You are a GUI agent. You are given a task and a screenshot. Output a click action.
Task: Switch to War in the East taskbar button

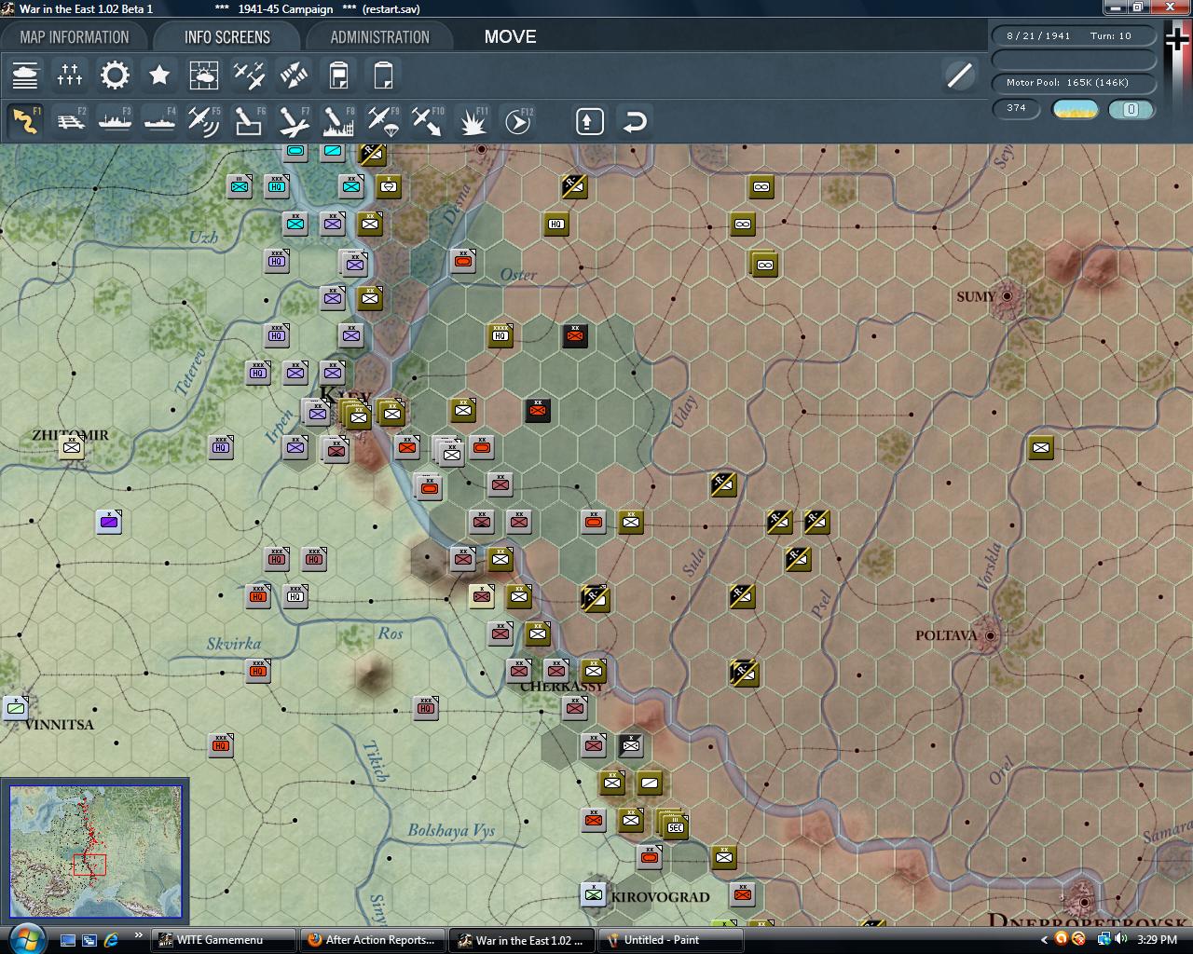click(522, 940)
